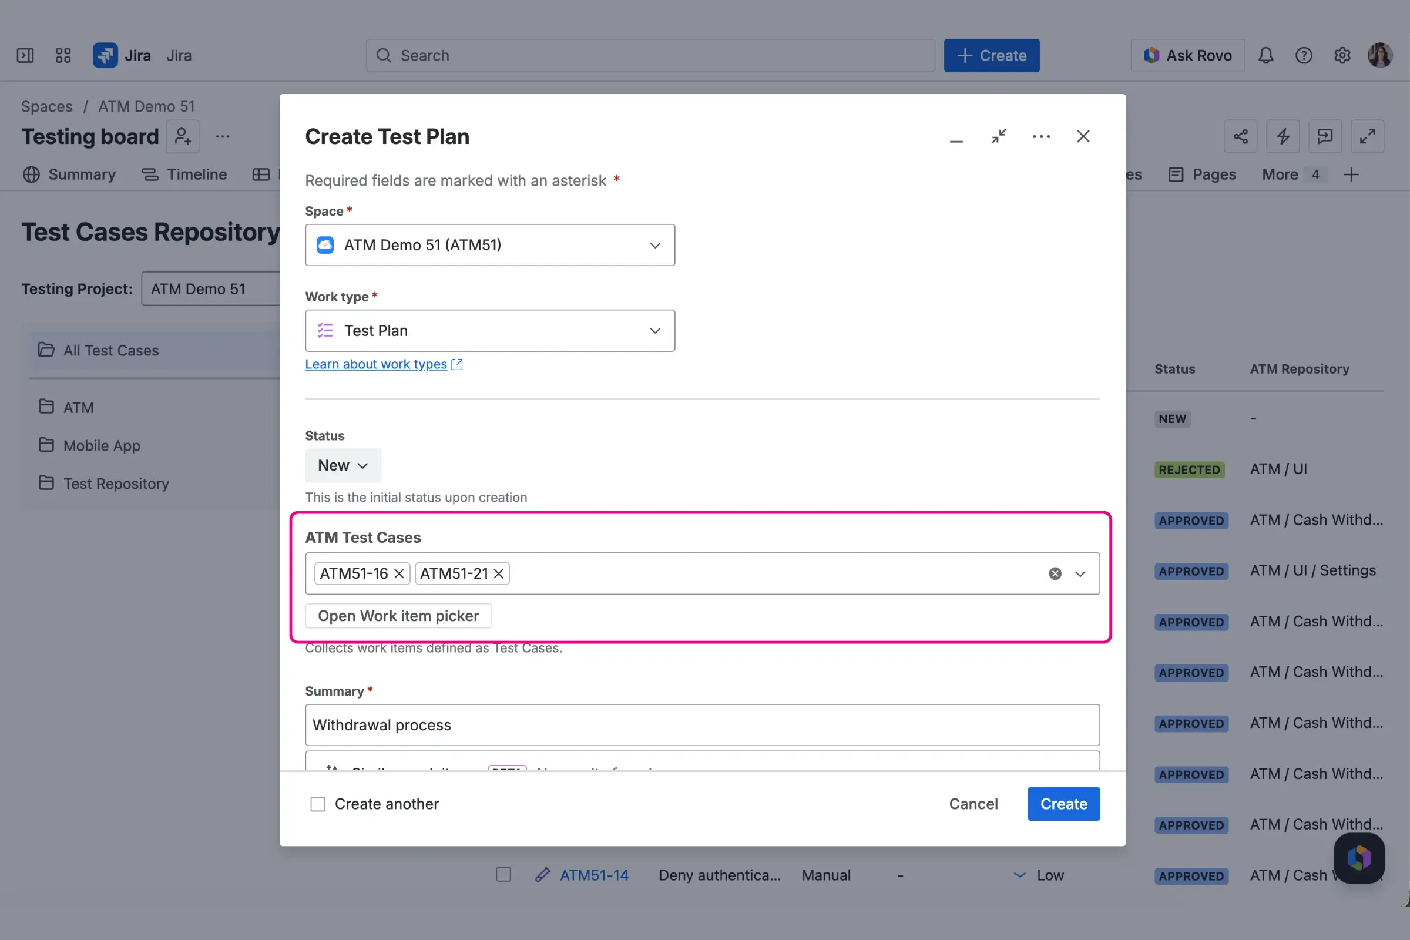Remove the ATM51-16 test case tag
This screenshot has width=1410, height=940.
(x=399, y=574)
